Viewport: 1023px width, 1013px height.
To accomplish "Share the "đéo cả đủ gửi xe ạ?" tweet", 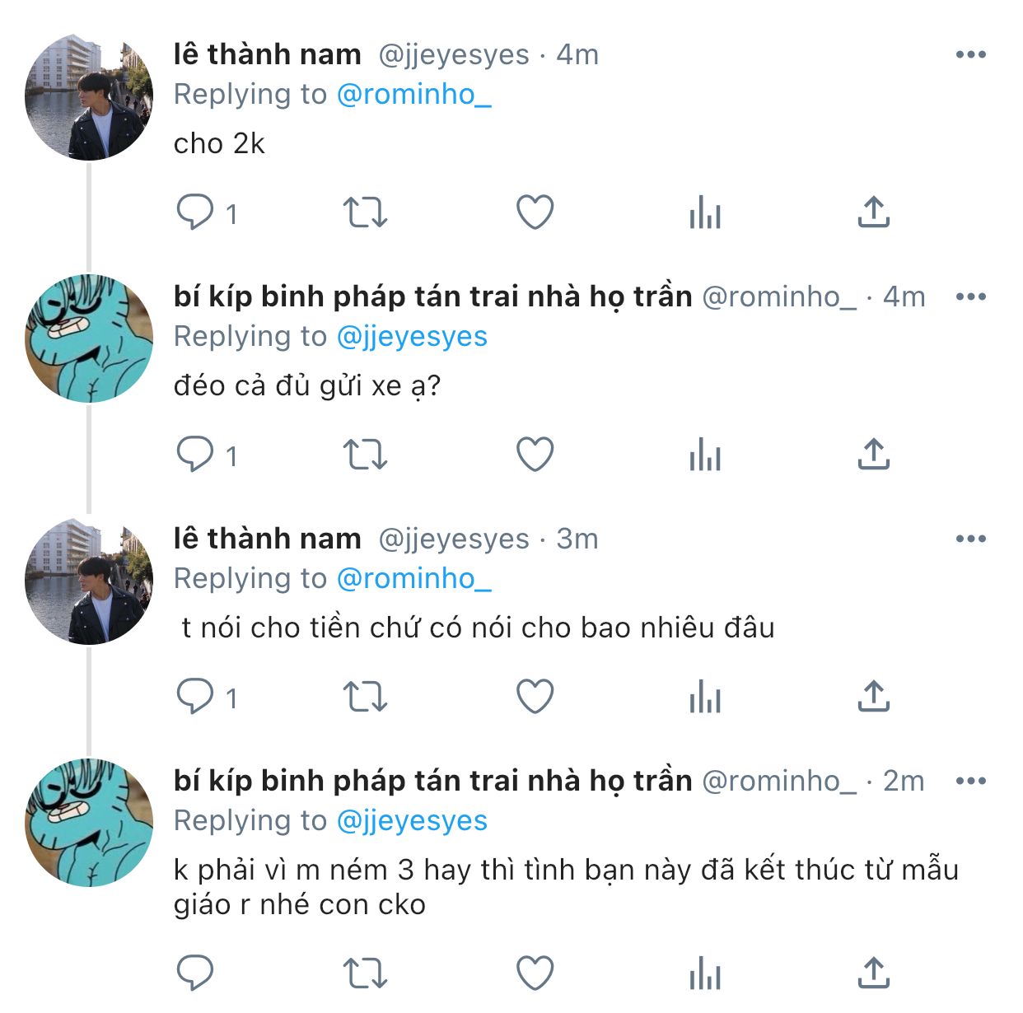I will tap(873, 455).
